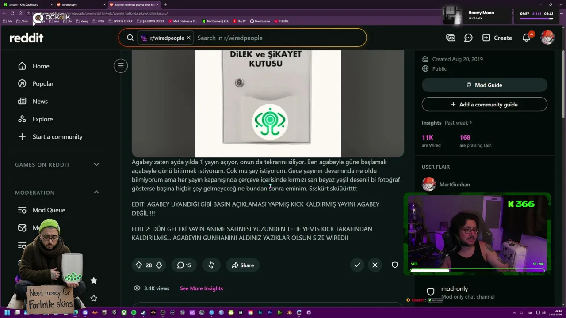Switch the TUR keyboard language
566x318 pixels.
530,313
